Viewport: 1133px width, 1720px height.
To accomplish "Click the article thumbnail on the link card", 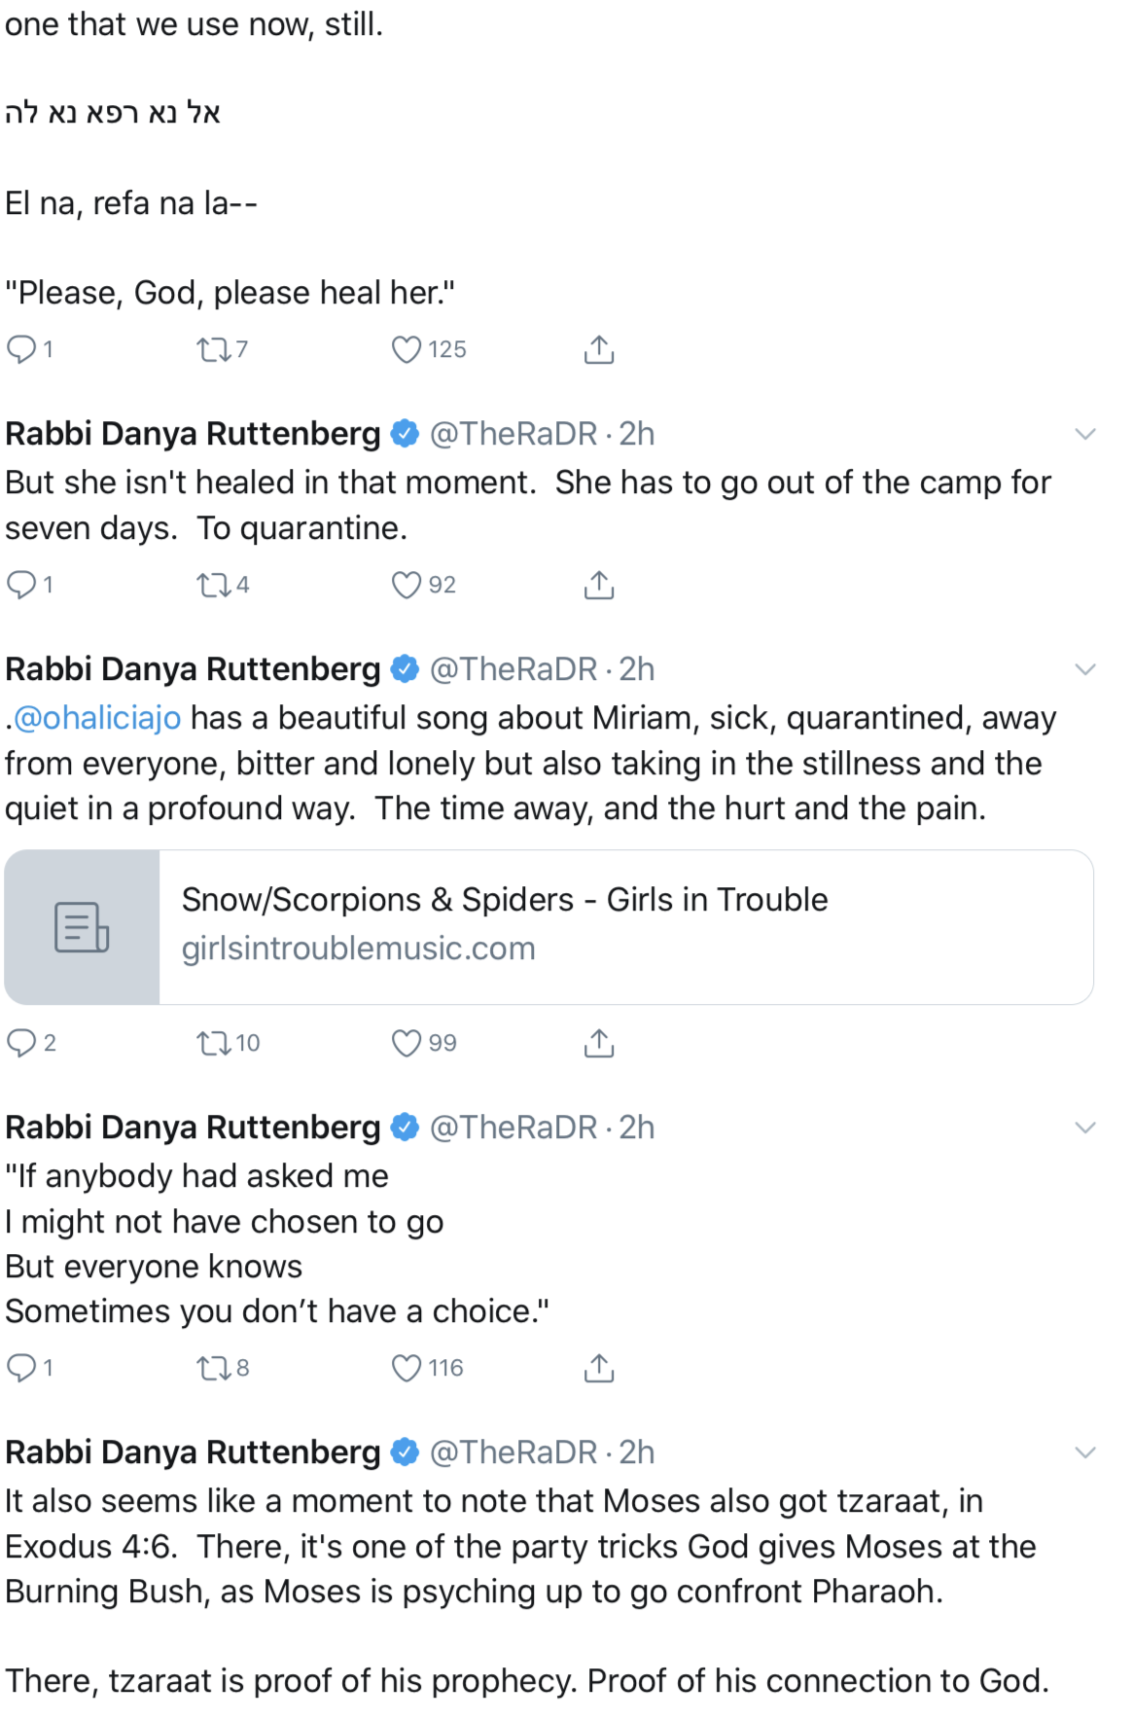I will coord(82,927).
